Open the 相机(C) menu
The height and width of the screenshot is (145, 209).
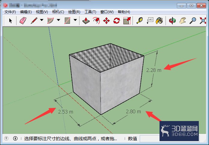pos(58,12)
